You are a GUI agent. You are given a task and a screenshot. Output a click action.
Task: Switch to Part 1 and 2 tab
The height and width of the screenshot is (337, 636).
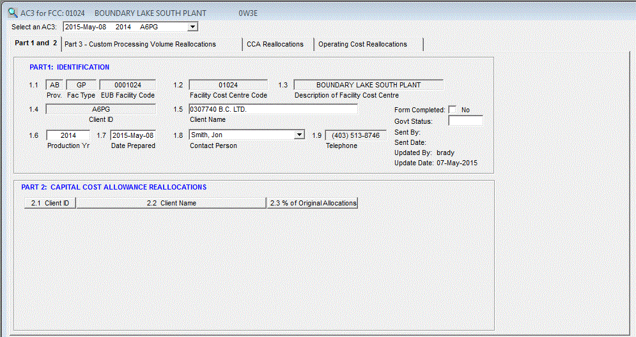(x=36, y=43)
